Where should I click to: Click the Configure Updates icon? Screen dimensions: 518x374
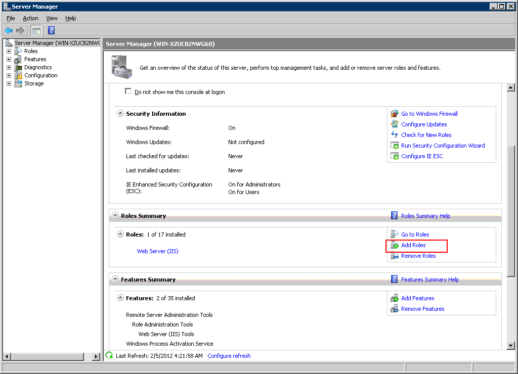(395, 124)
